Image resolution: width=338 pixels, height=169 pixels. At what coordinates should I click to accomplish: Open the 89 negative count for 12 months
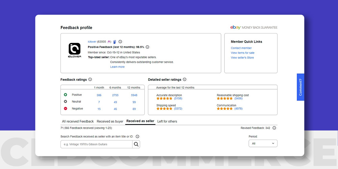point(134,109)
